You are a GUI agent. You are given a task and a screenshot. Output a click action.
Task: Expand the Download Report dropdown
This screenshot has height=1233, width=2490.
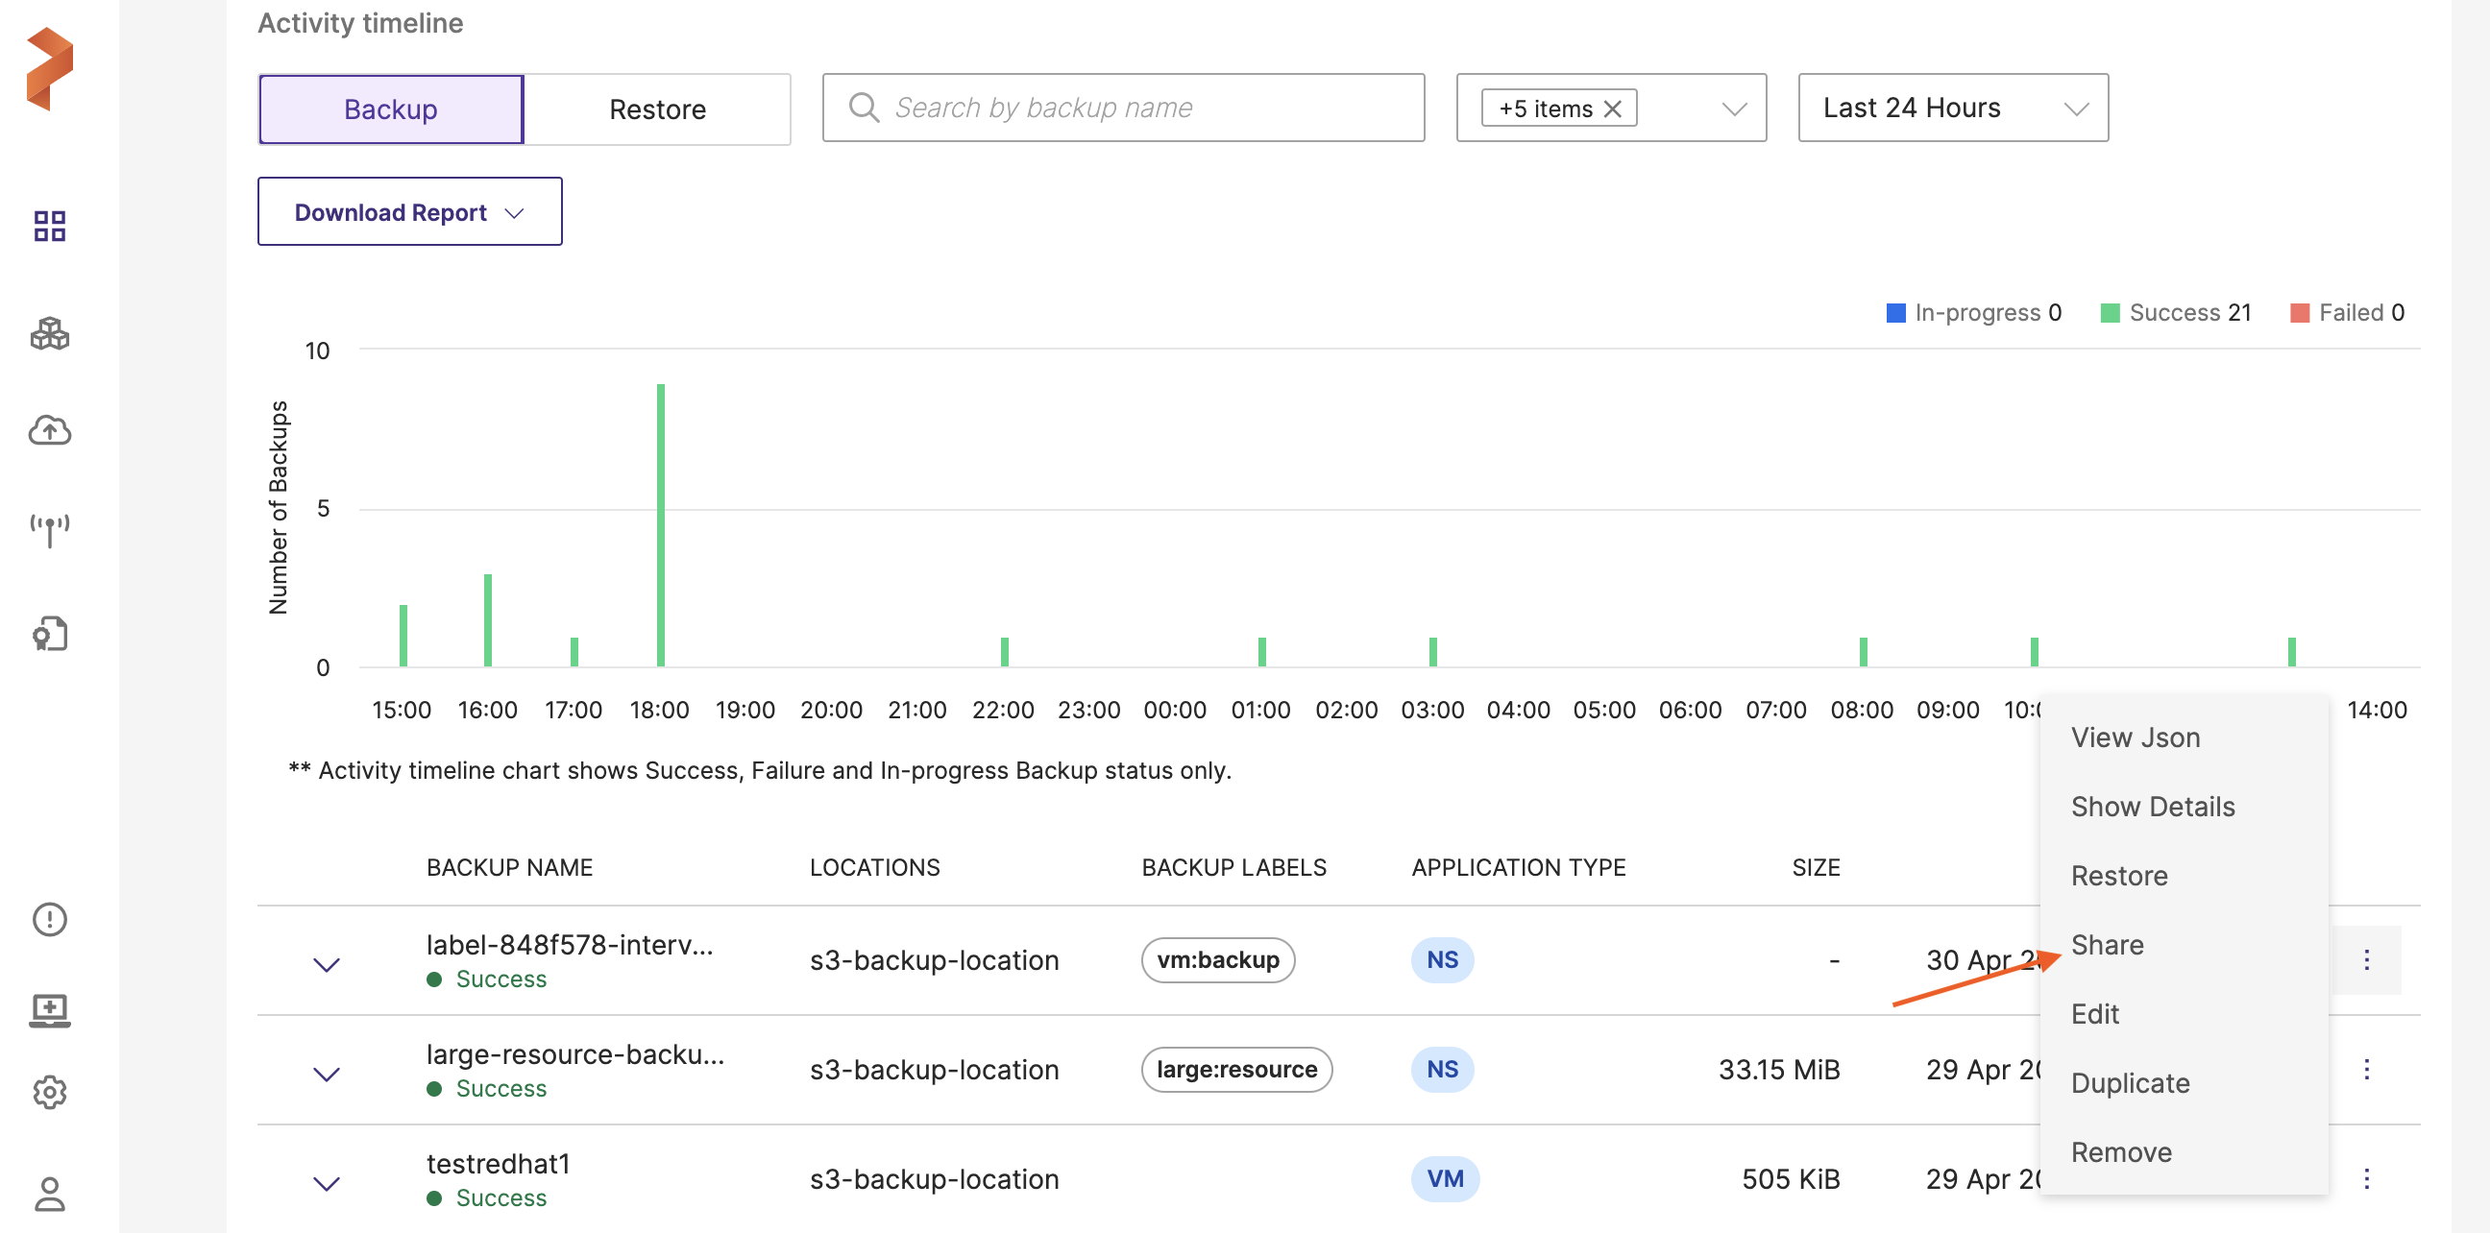tap(410, 212)
